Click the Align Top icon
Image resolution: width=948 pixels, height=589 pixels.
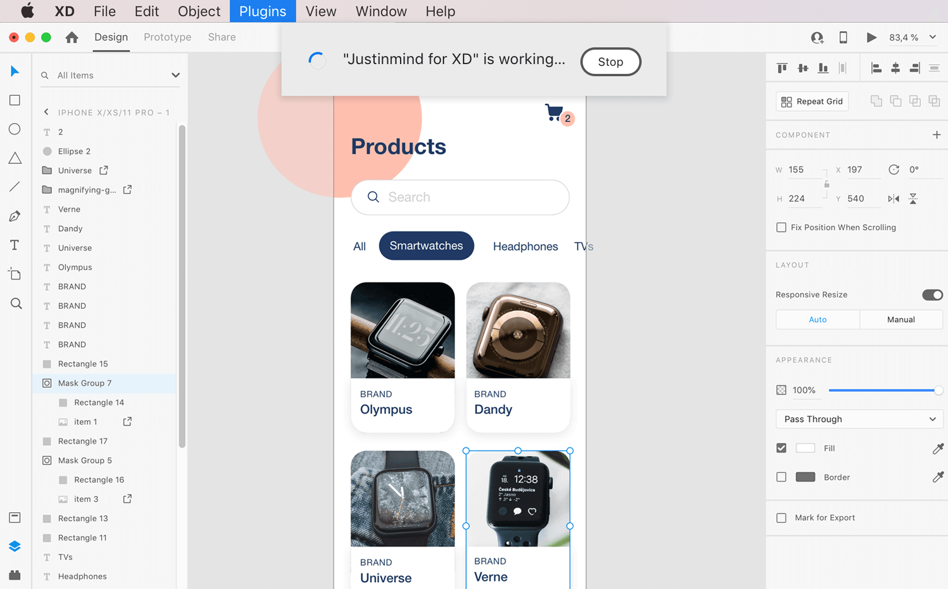(x=782, y=68)
